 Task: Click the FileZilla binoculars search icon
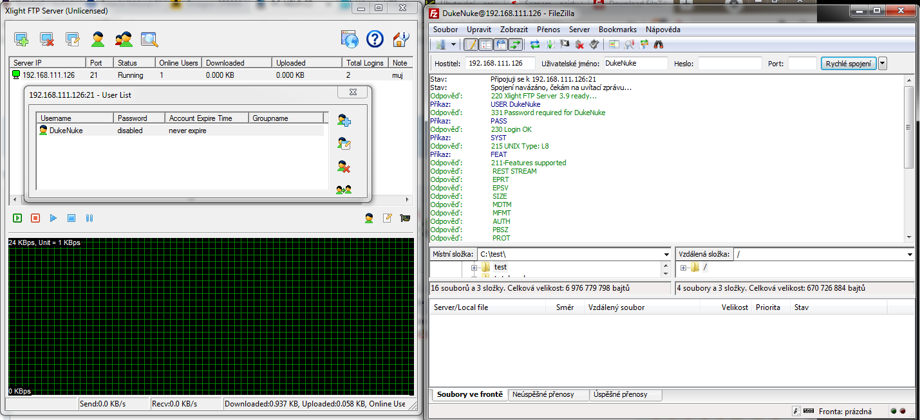click(658, 44)
